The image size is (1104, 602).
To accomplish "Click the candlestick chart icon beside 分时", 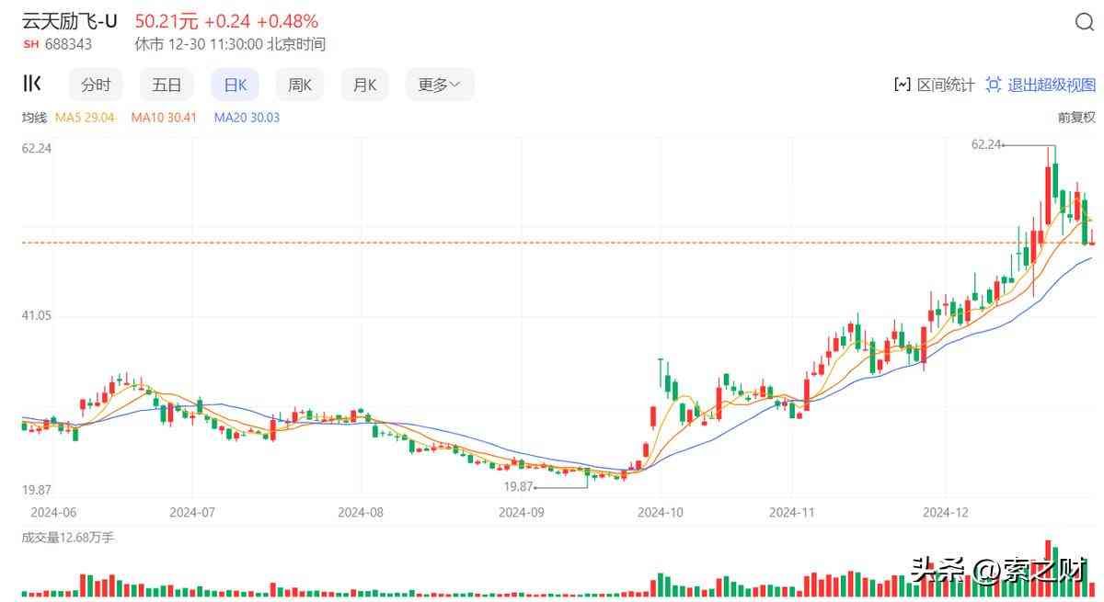I will (32, 85).
